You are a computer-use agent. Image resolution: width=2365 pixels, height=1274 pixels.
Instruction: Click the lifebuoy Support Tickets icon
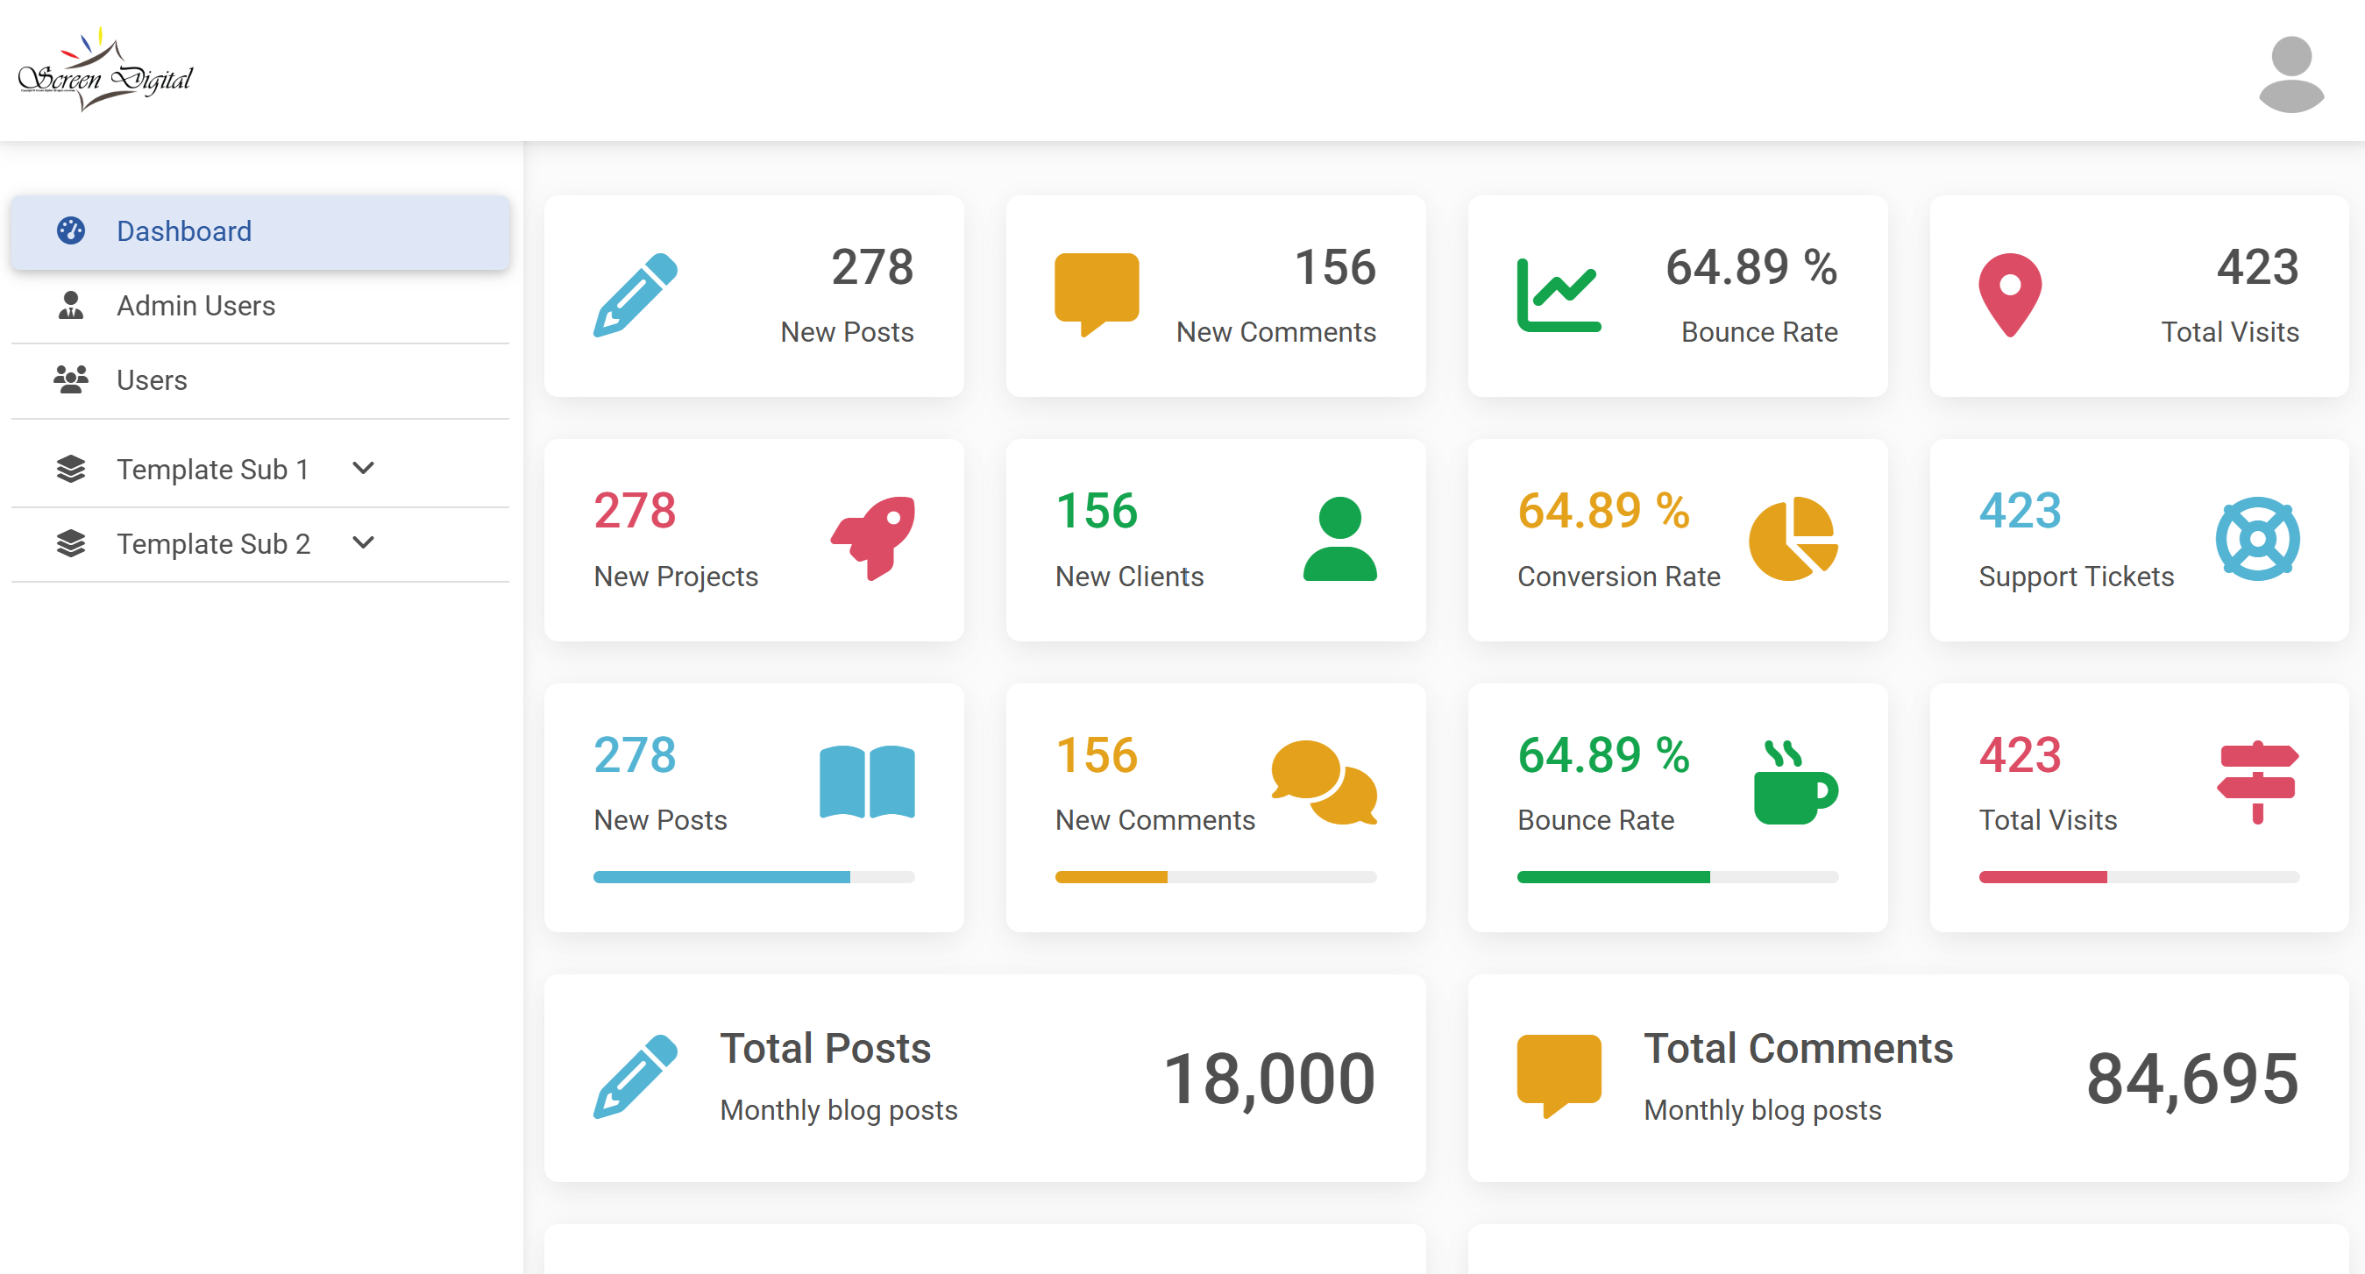pos(2255,539)
